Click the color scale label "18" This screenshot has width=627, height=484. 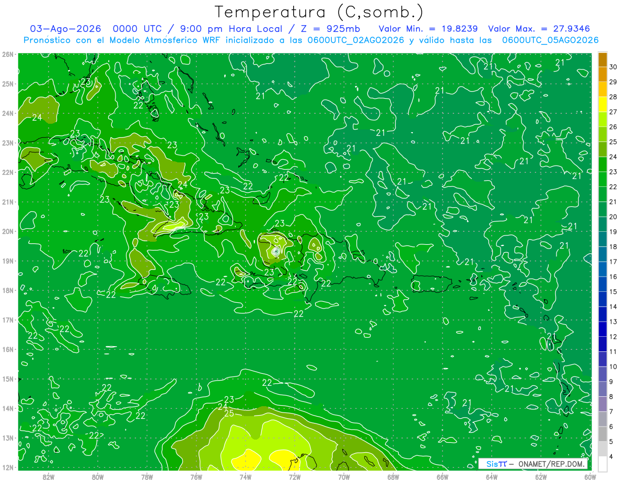(613, 246)
